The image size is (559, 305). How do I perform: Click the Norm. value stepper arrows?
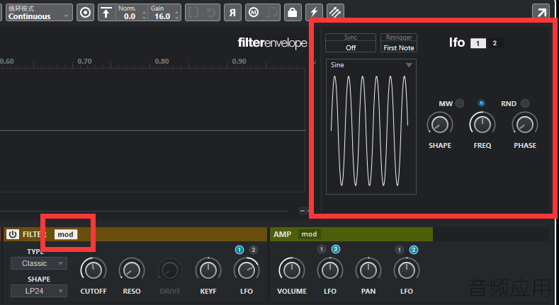(144, 15)
